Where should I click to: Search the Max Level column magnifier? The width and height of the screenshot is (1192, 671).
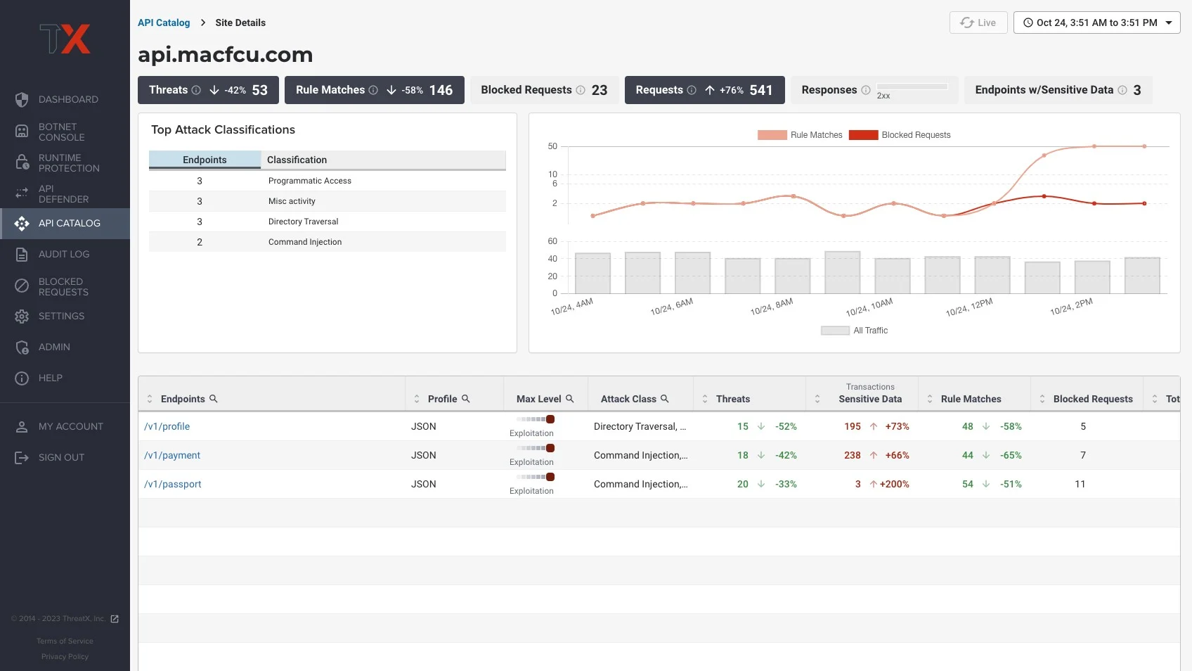[570, 399]
